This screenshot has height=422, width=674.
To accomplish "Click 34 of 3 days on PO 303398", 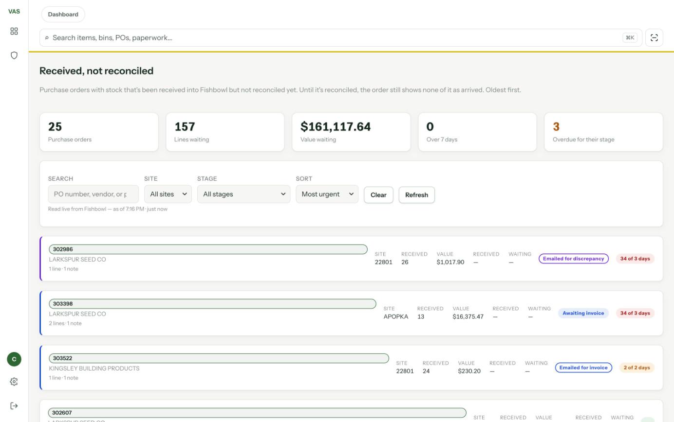I will click(x=635, y=313).
